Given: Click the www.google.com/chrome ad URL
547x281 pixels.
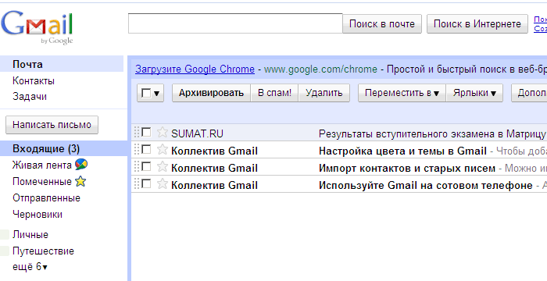Looking at the screenshot, I should [320, 69].
